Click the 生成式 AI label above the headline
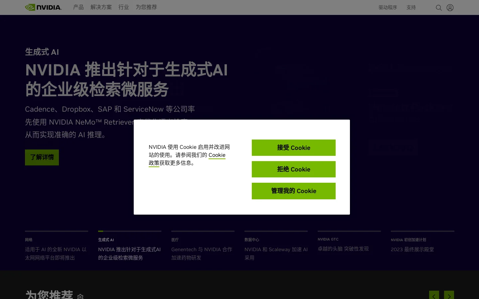This screenshot has height=299, width=479. click(x=42, y=52)
